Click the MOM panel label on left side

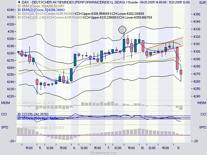pyautogui.click(x=6, y=103)
